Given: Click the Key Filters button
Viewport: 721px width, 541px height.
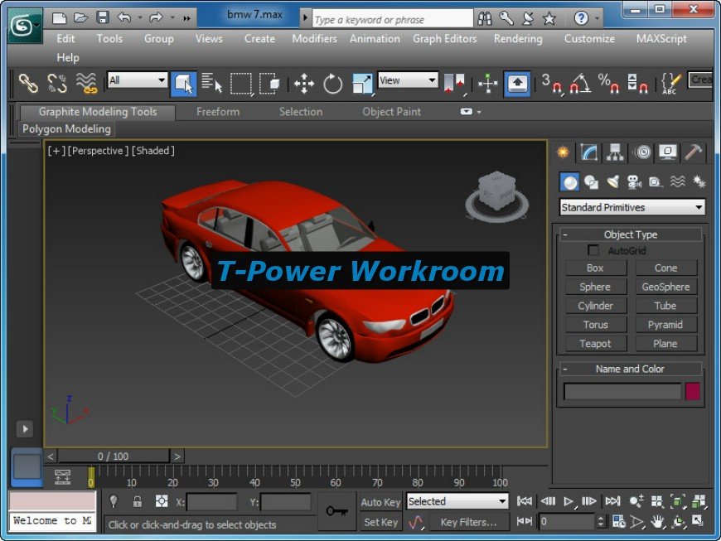Looking at the screenshot, I should click(469, 522).
